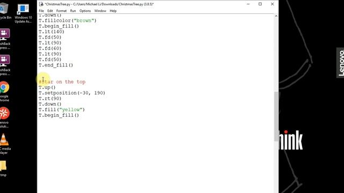Open the Edit menu

[x=50, y=11]
